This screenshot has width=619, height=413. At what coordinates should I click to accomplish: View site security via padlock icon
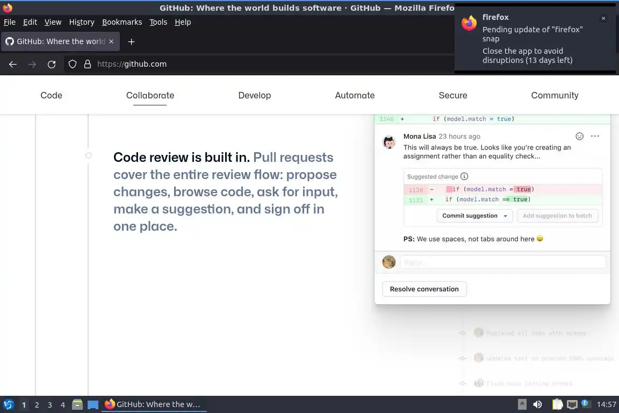point(88,64)
